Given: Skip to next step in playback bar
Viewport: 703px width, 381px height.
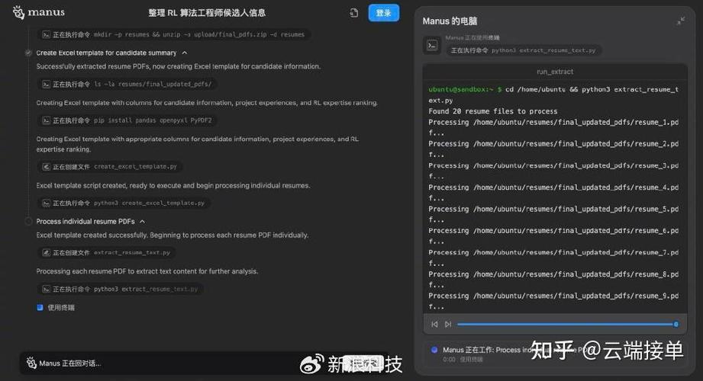Looking at the screenshot, I should [448, 324].
